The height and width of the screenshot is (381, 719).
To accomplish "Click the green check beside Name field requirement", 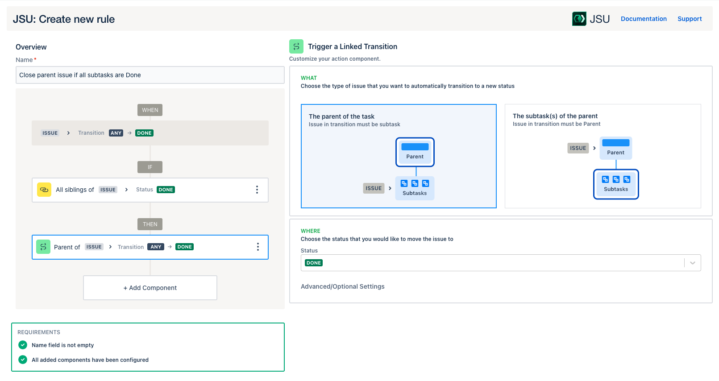I will pyautogui.click(x=23, y=345).
